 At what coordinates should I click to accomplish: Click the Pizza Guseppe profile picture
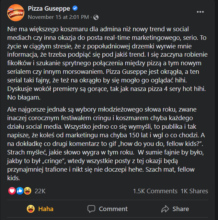coord(15,13)
